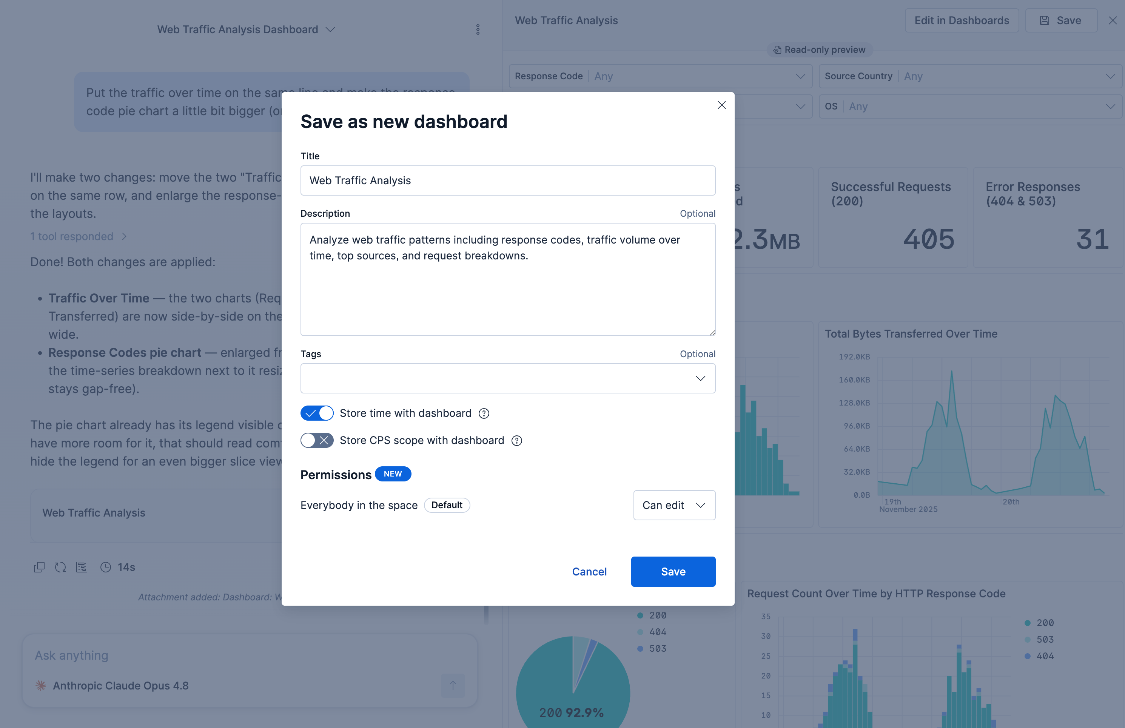Toggle 503 legend in Request Count bar chart
The image size is (1125, 728).
tap(1039, 639)
